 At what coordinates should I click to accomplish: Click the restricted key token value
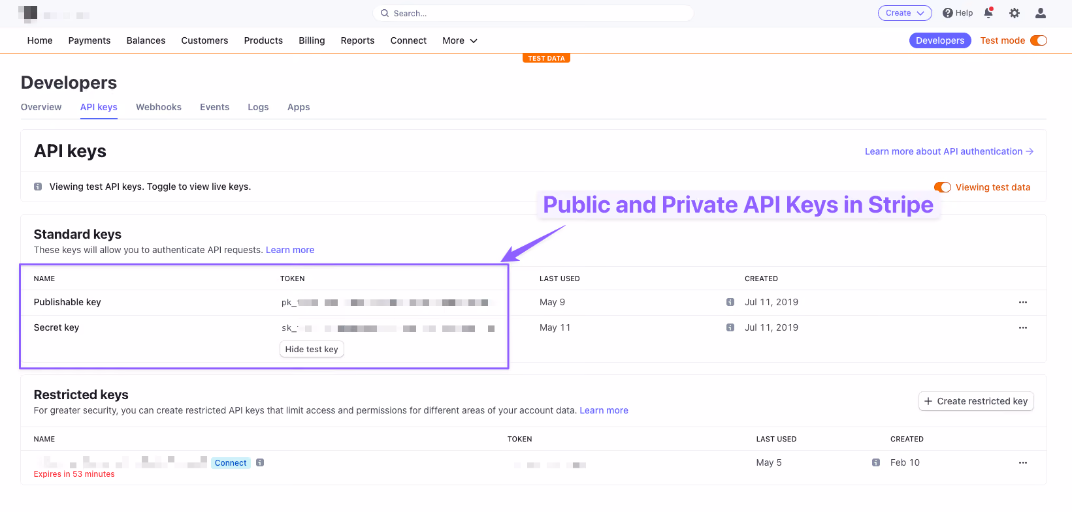(x=550, y=465)
